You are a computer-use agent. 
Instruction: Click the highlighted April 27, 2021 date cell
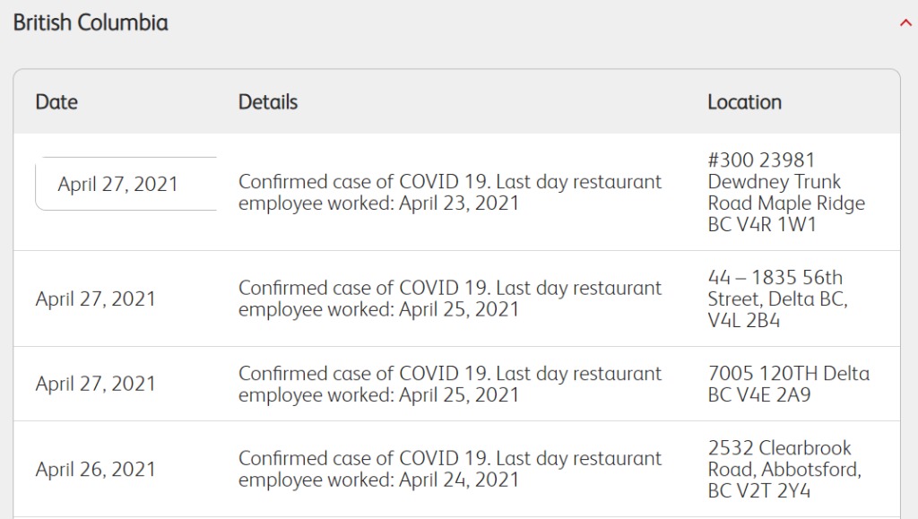click(x=126, y=184)
